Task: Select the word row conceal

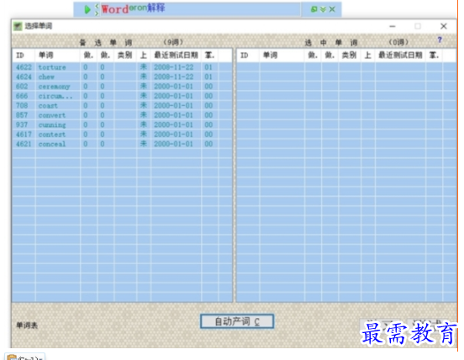Action: pos(122,144)
